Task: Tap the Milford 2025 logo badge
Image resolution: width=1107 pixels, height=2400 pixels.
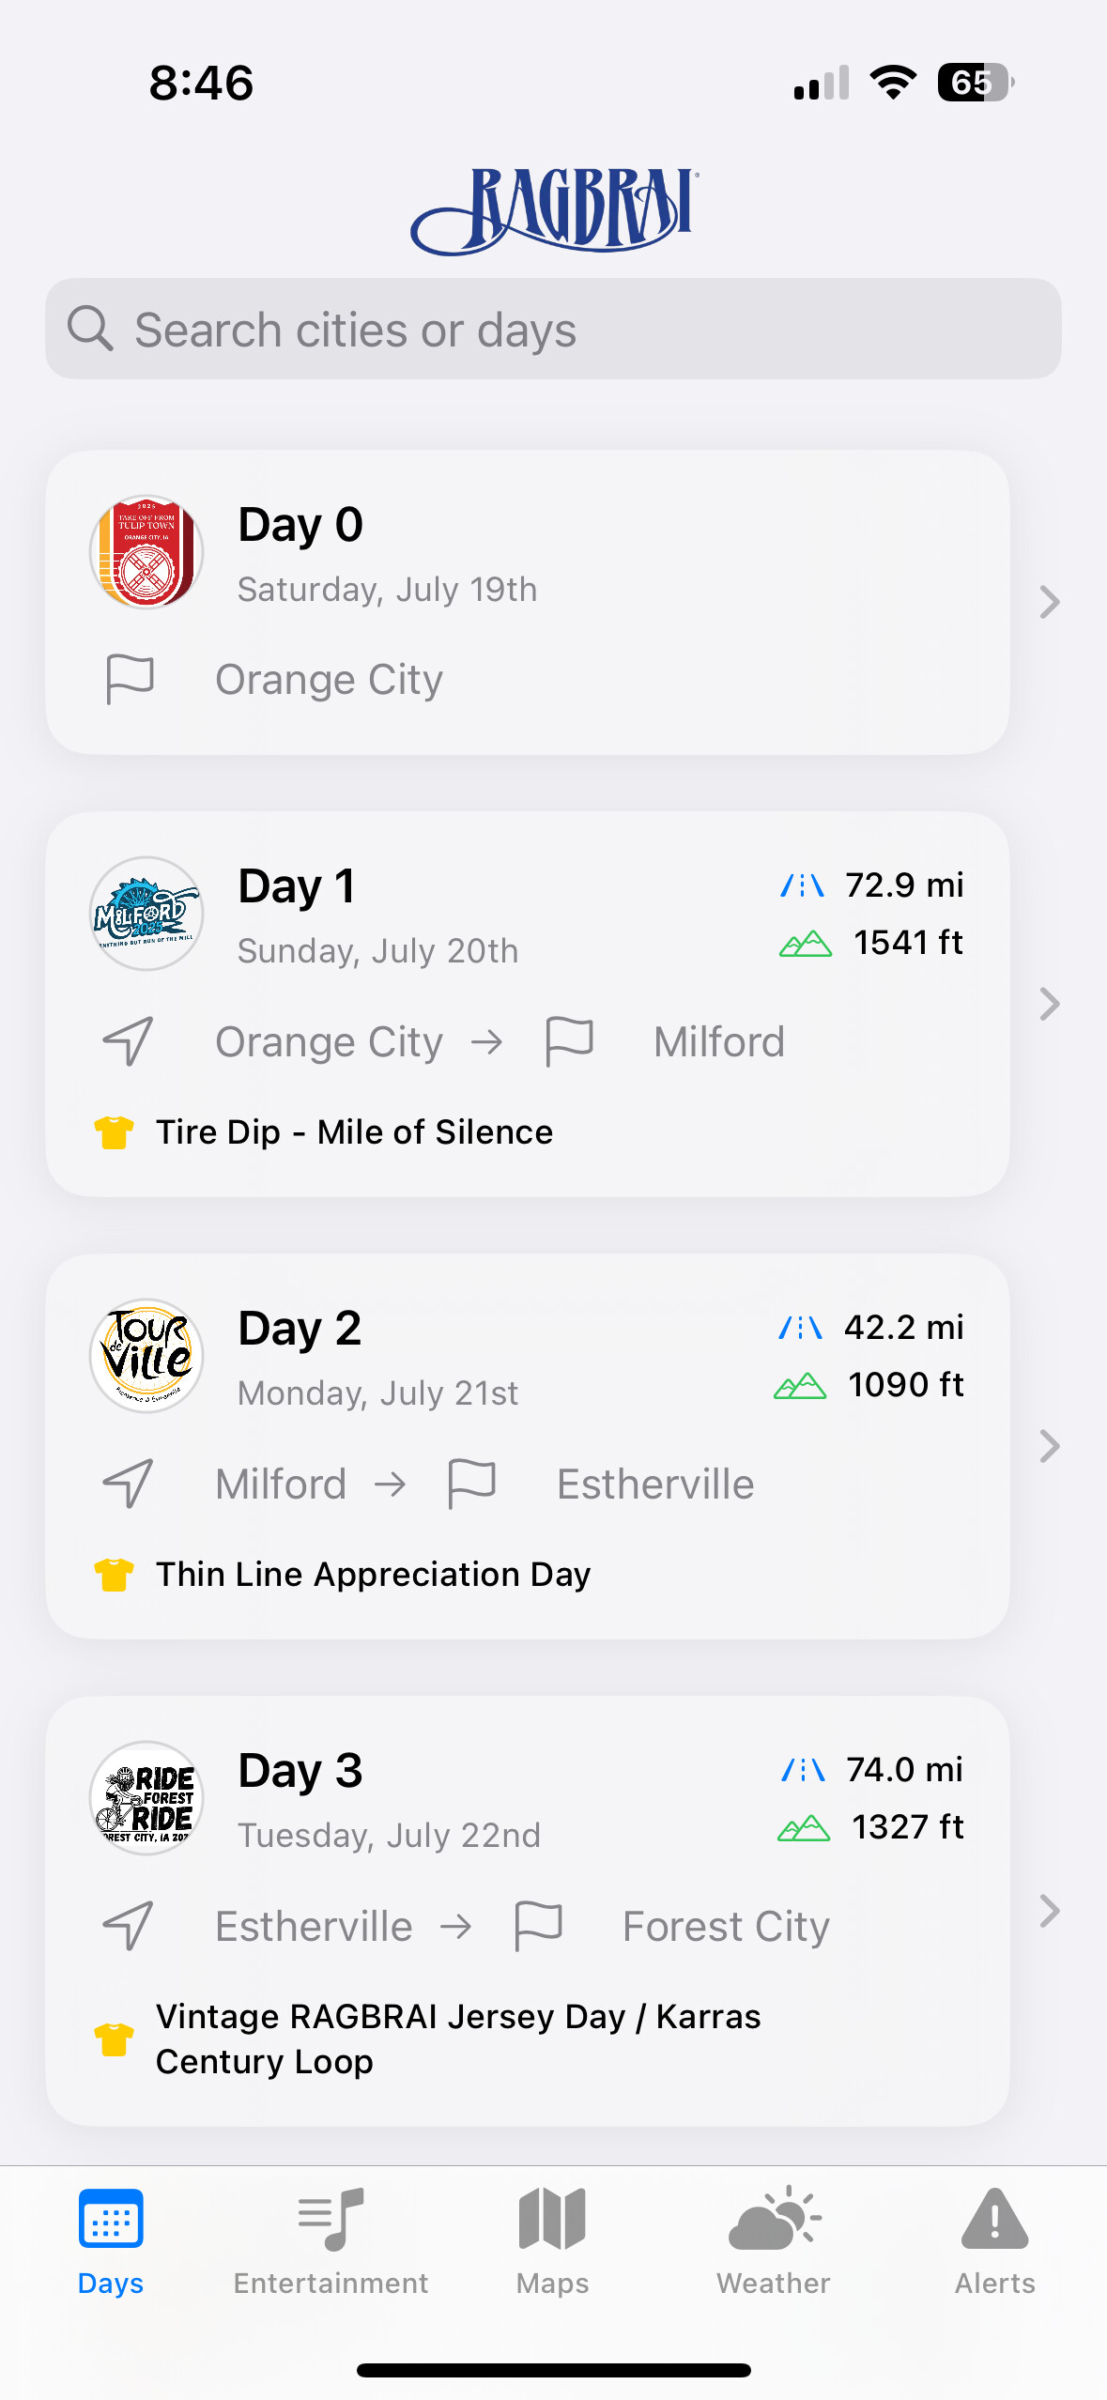Action: (146, 914)
